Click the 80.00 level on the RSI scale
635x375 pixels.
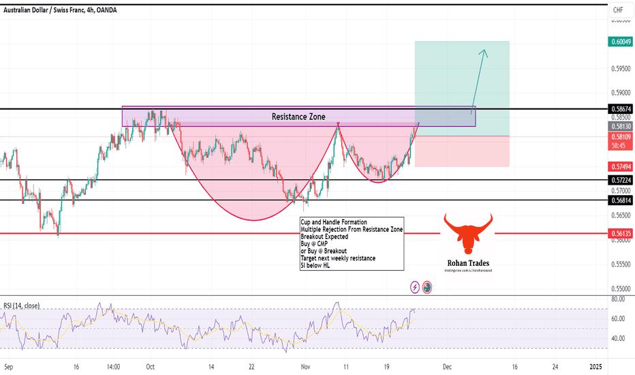618,299
